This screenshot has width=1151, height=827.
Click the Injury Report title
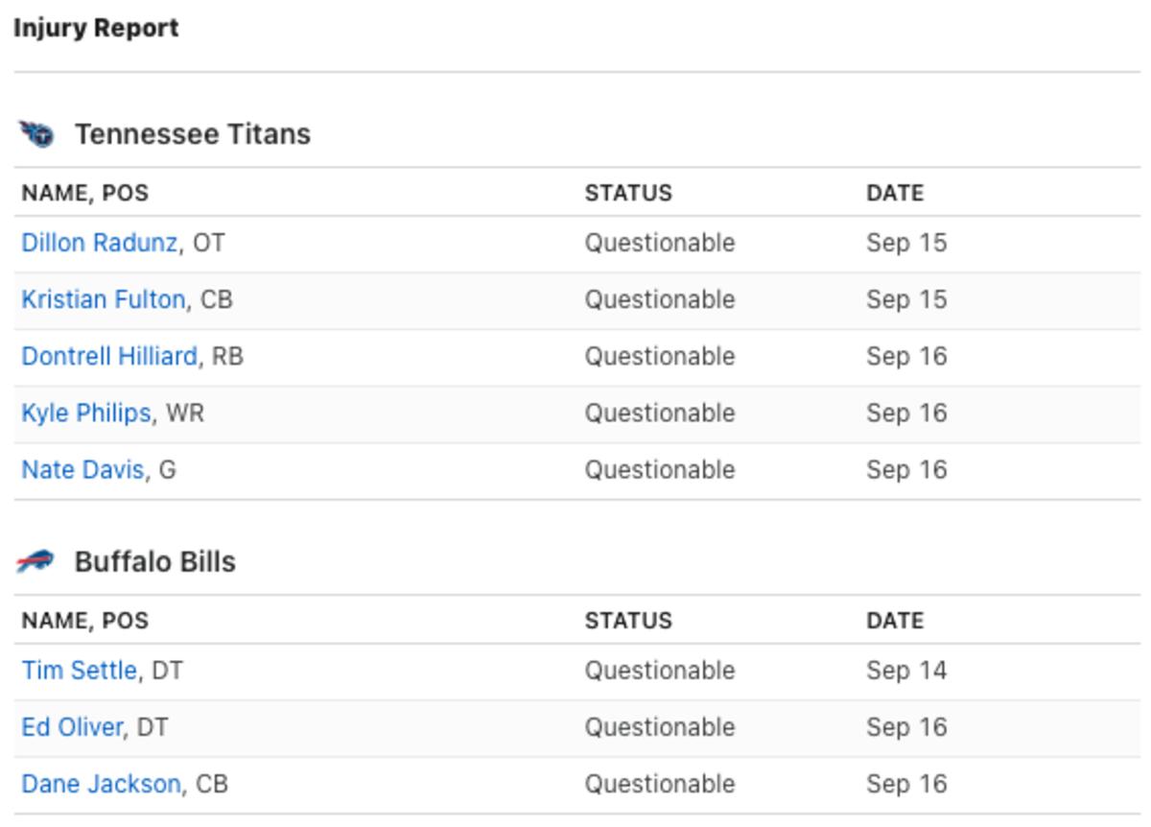coord(96,29)
